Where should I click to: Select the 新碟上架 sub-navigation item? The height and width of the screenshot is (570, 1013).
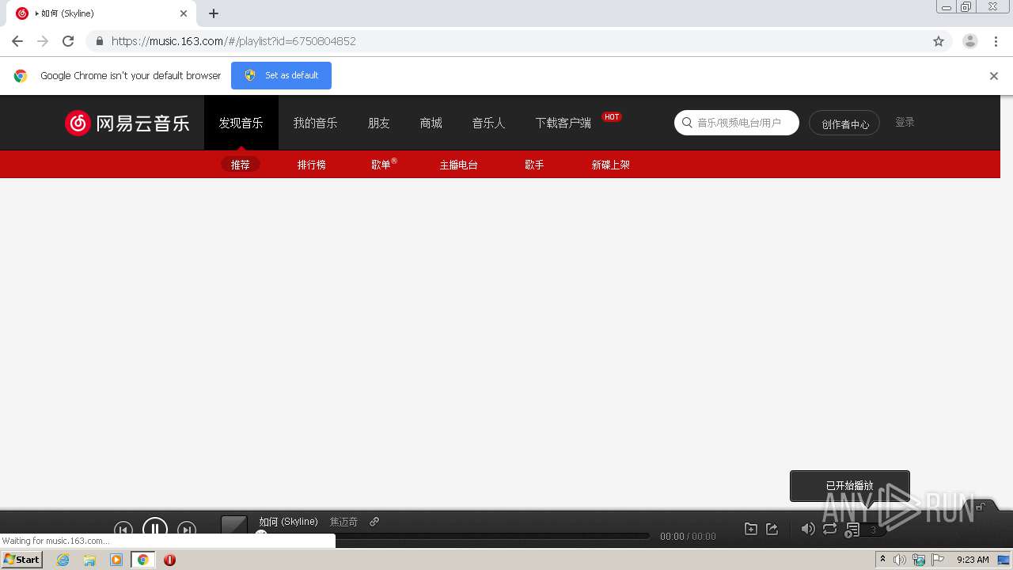[611, 165]
